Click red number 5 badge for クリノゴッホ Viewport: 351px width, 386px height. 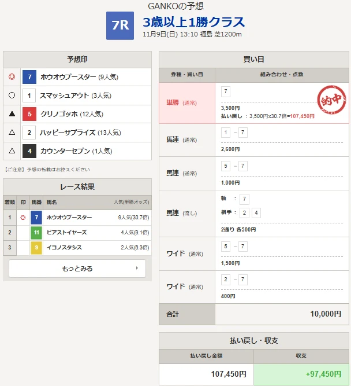pyautogui.click(x=29, y=114)
